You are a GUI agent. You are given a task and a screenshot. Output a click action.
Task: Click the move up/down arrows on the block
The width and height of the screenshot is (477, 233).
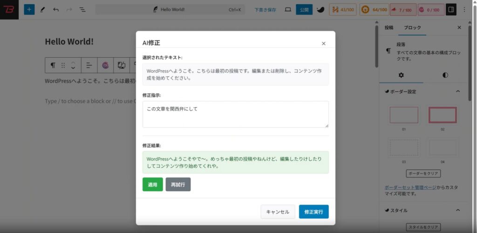(x=73, y=65)
